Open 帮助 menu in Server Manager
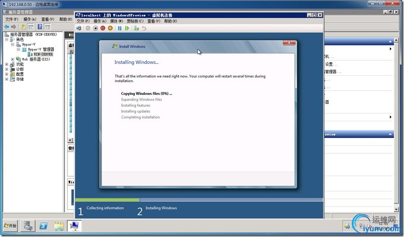Image resolution: width=404 pixels, height=237 pixels. tap(65, 19)
